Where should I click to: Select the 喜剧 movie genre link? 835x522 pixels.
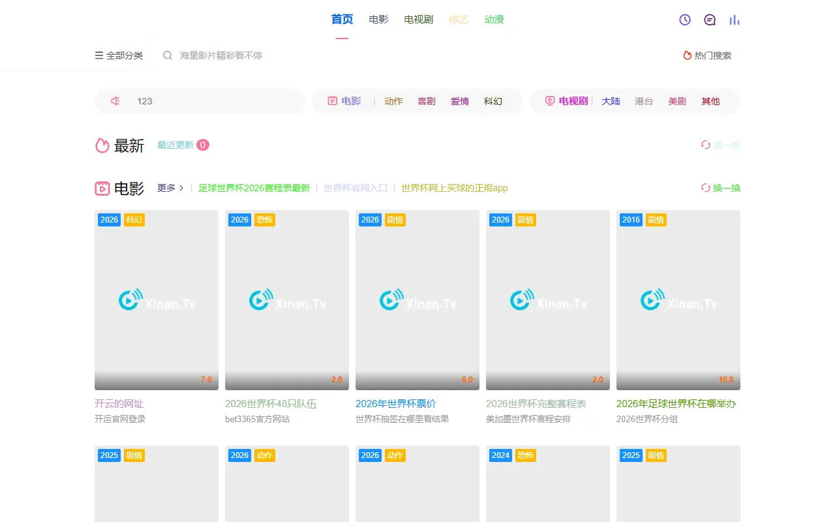click(x=427, y=101)
